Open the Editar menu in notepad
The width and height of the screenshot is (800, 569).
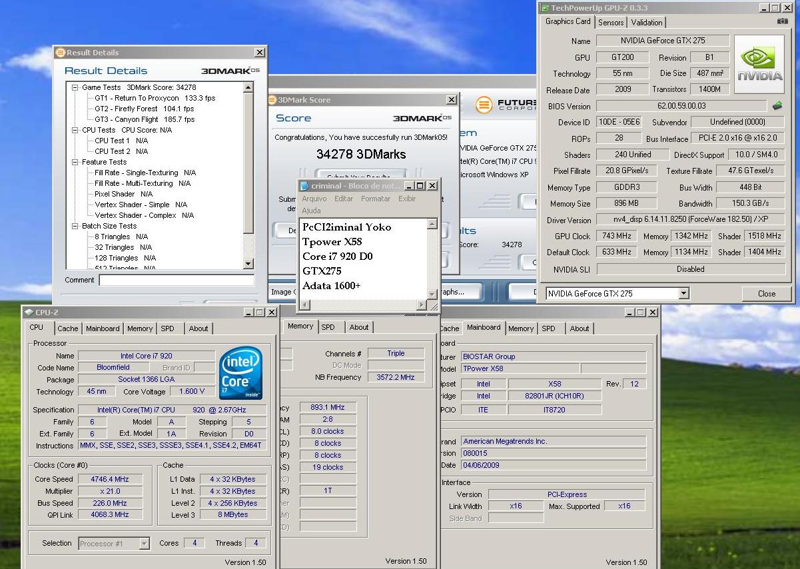pos(344,199)
